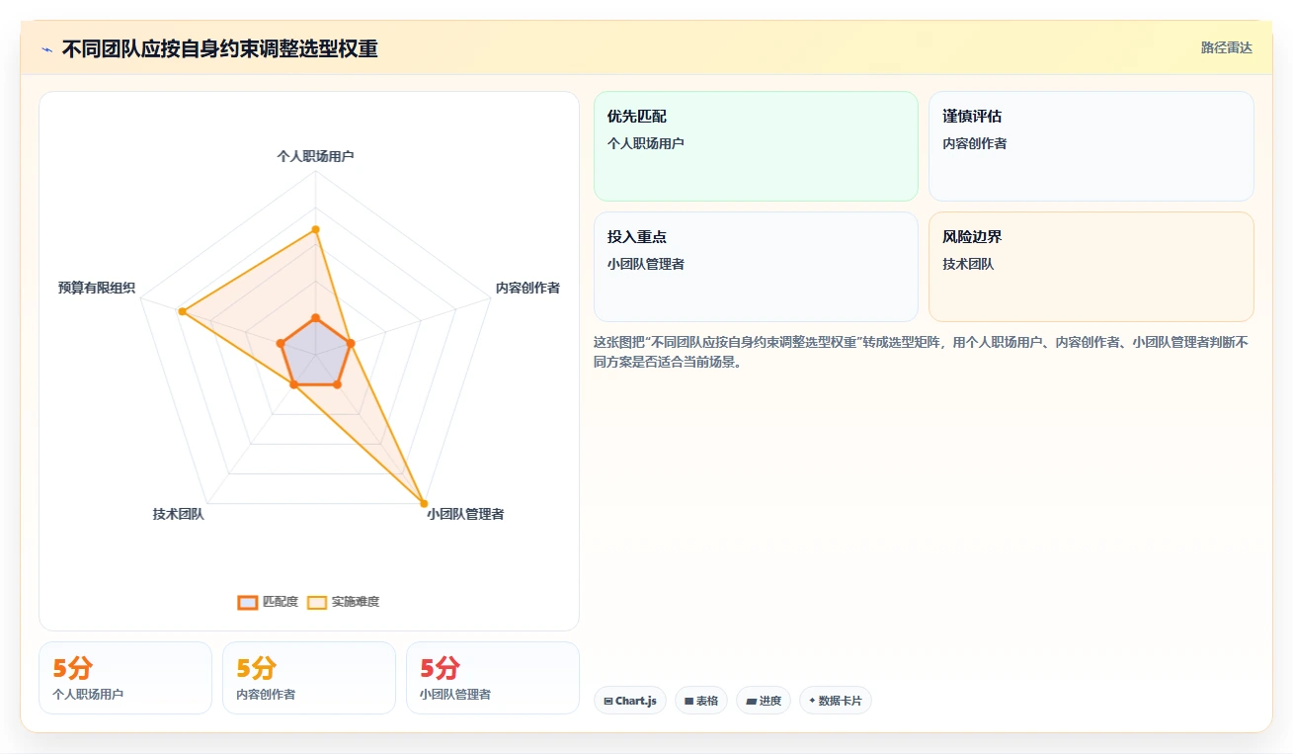1293x754 pixels.
Task: Click the lightning icon beside the title
Action: click(x=46, y=49)
